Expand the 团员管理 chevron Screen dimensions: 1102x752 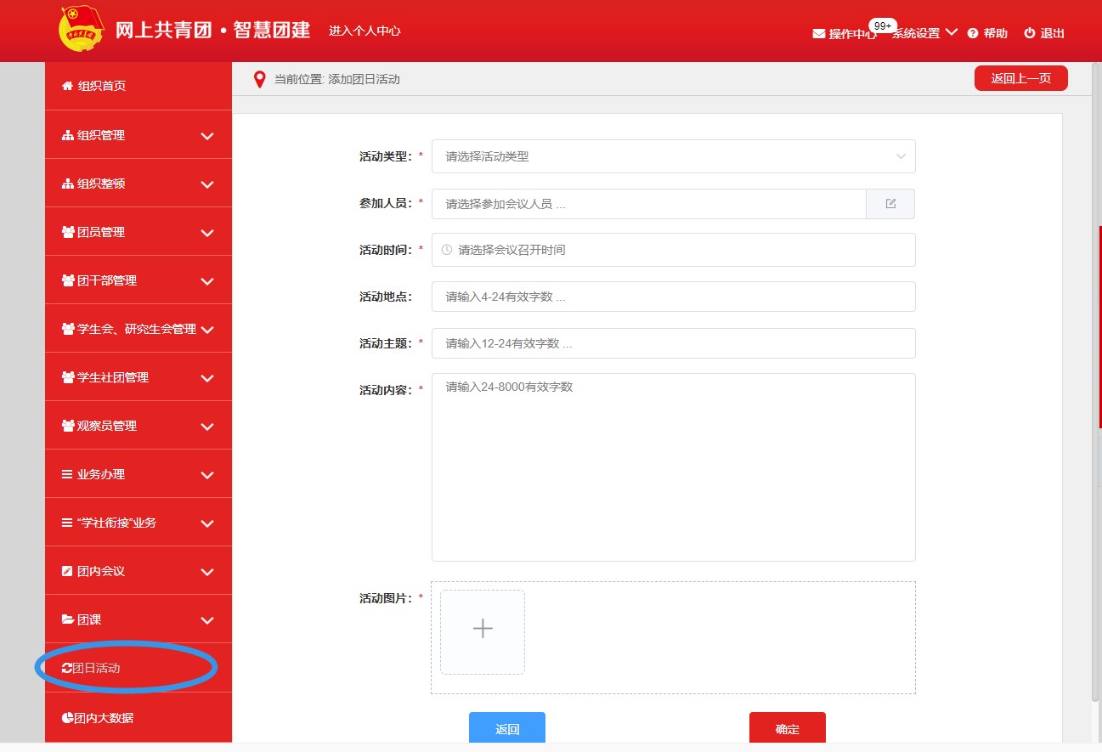(207, 233)
